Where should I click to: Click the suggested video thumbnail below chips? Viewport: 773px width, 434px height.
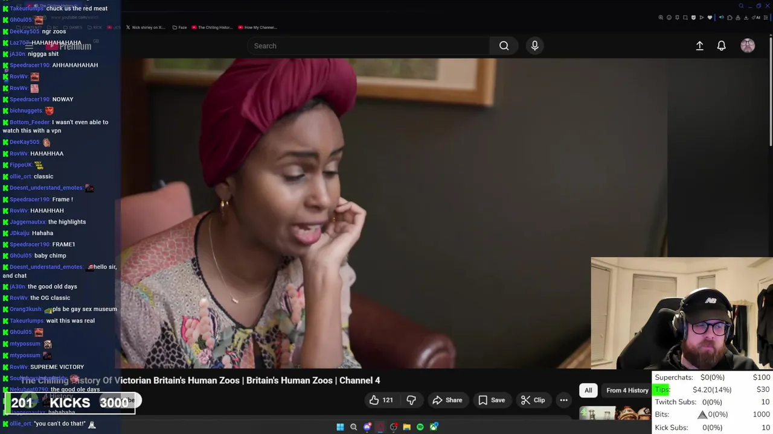tap(615, 414)
